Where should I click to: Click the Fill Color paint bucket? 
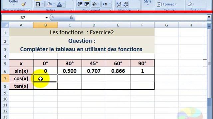49,4
